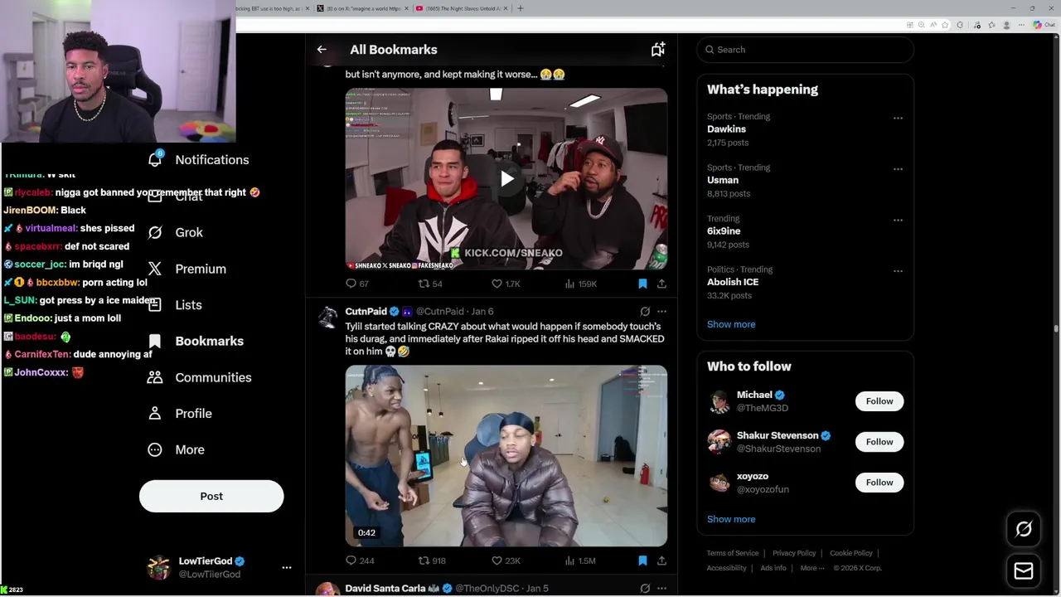
Task: Open David Santa Carla profile name
Action: (x=385, y=588)
